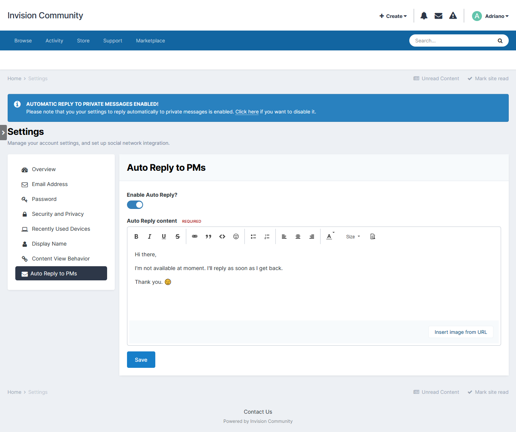
Task: Toggle bold formatting in the editor
Action: 136,236
